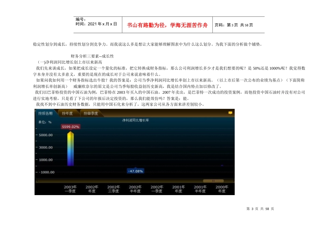Click the 5599.02% value label
Image resolution: width=325 pixels, height=230 pixels.
pos(70,127)
